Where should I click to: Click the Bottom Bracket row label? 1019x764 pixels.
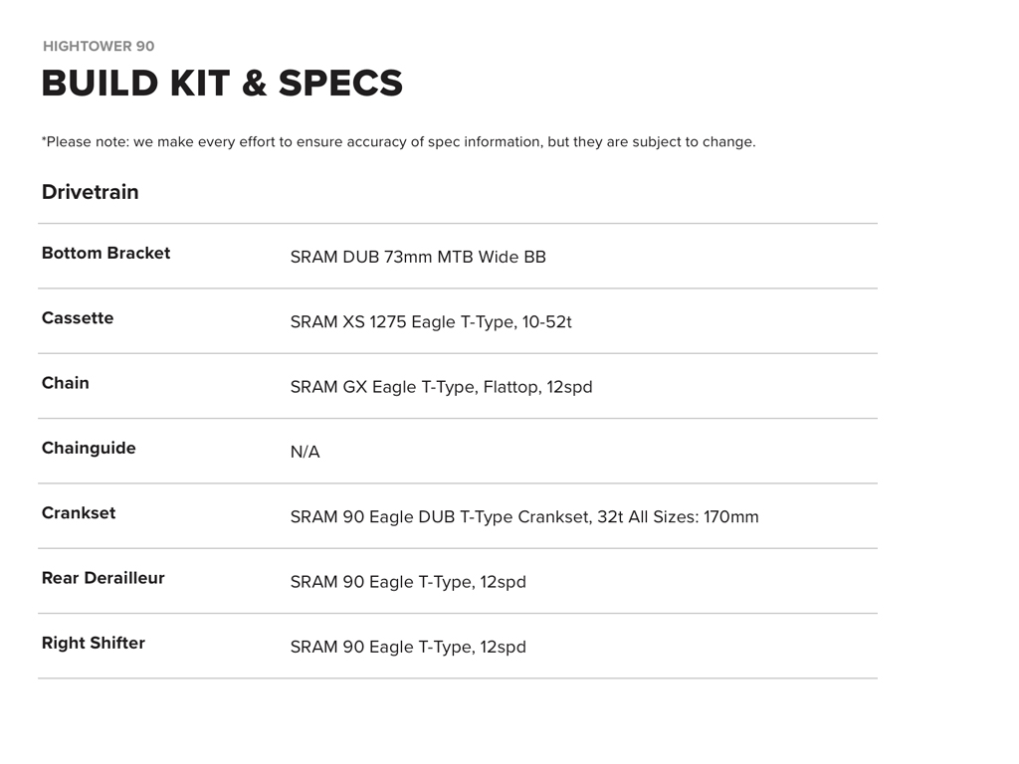click(x=105, y=253)
